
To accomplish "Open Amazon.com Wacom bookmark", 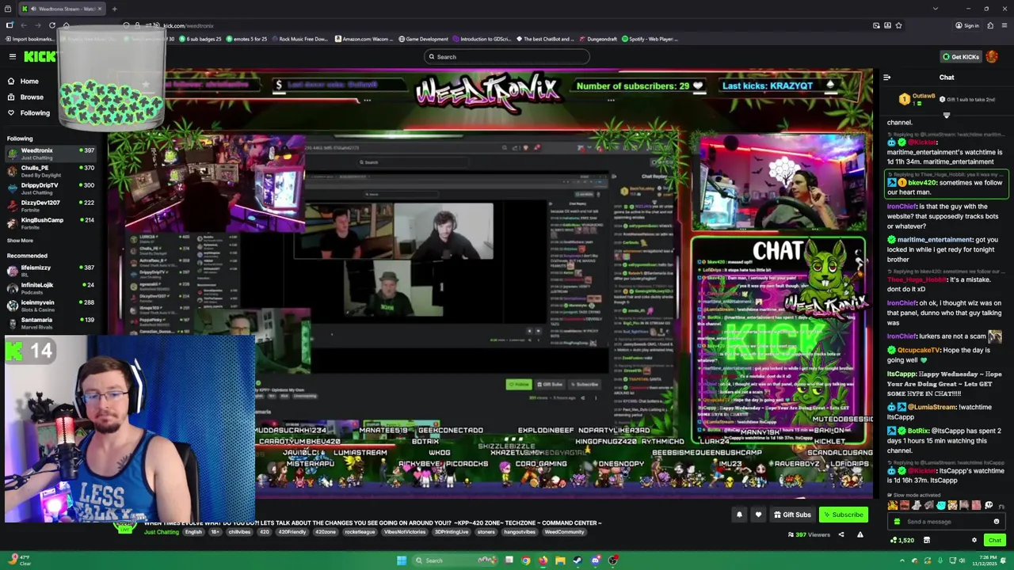I will point(364,39).
